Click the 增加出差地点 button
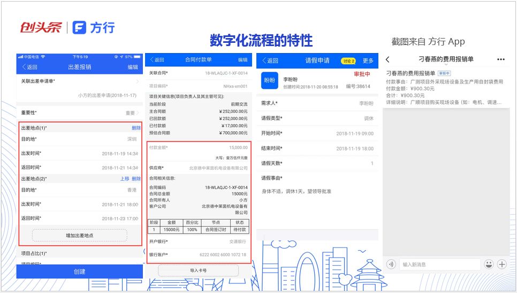Image resolution: width=517 pixels, height=293 pixels. [79, 235]
